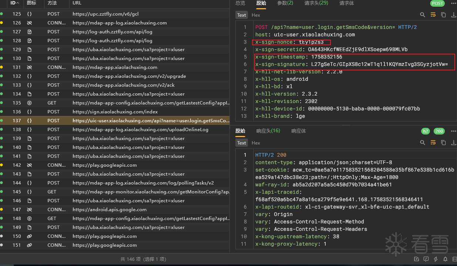Screen dimensions: 457x266
Task: Select row 125 upc.zztfly.com/v6/gcl
Action: pos(115,14)
